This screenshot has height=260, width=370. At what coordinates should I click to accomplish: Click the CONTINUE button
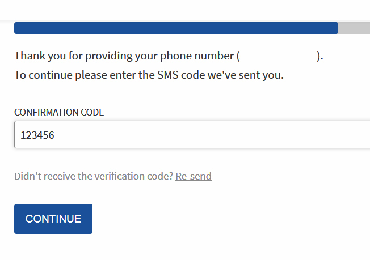point(53,219)
